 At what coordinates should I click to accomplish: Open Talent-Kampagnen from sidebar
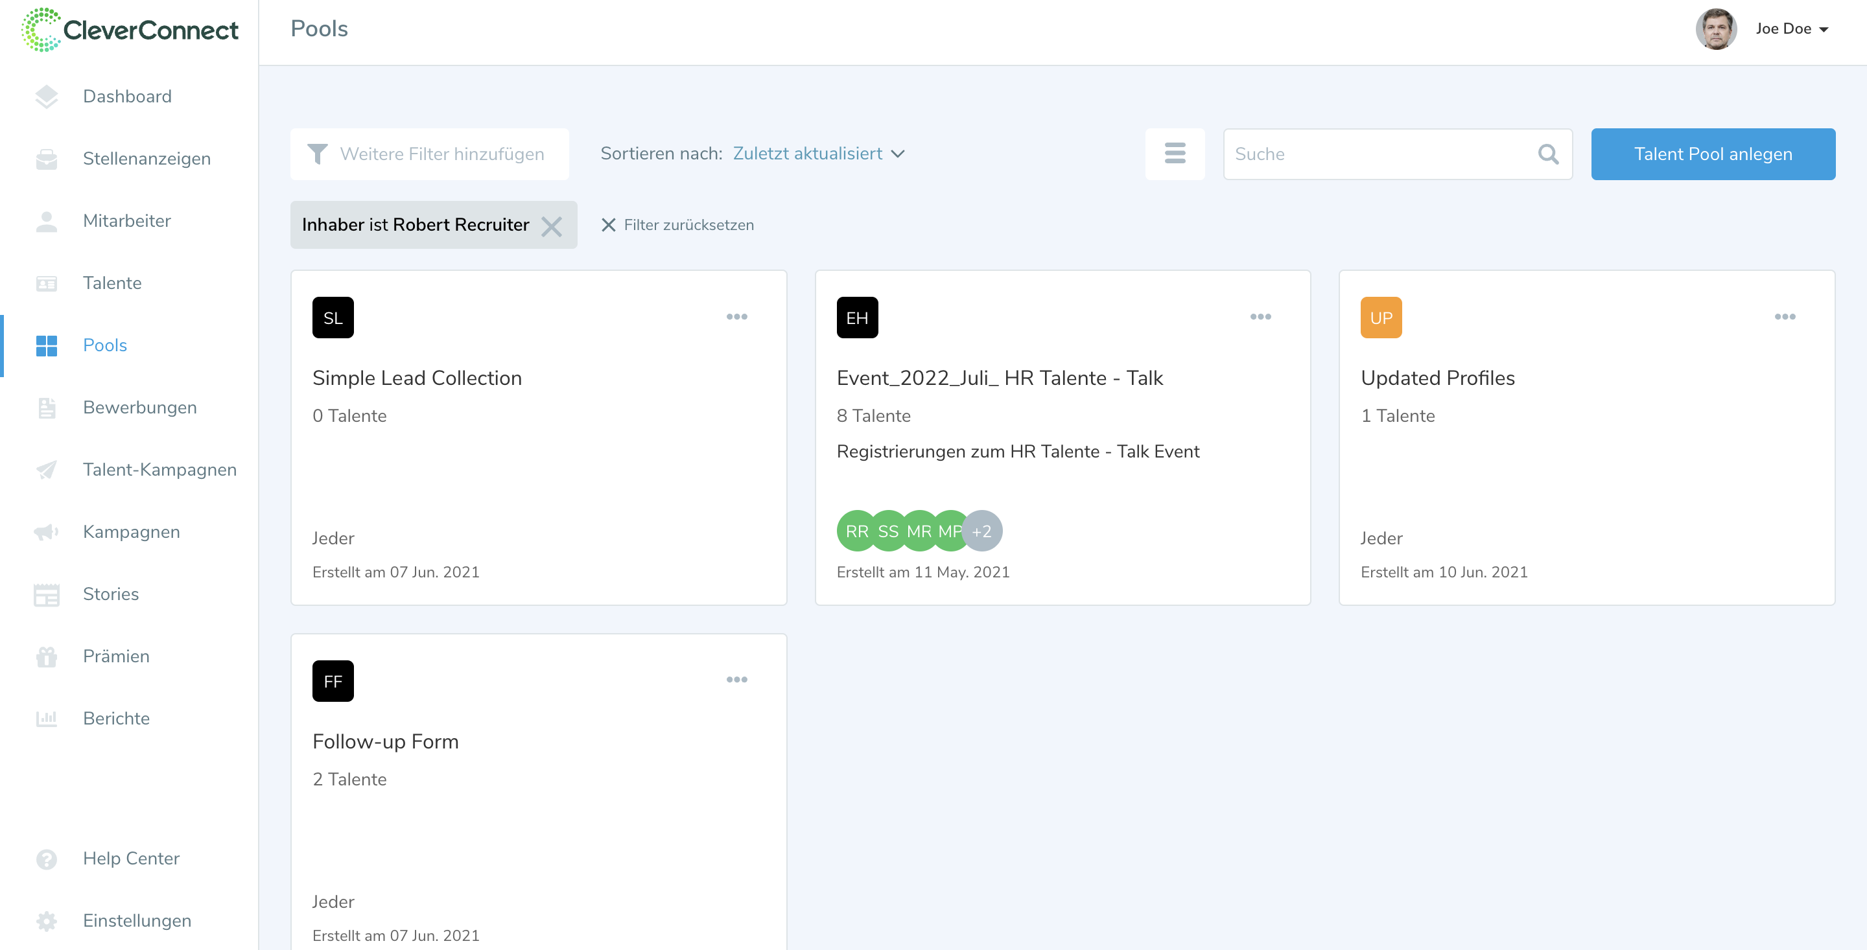(x=159, y=470)
